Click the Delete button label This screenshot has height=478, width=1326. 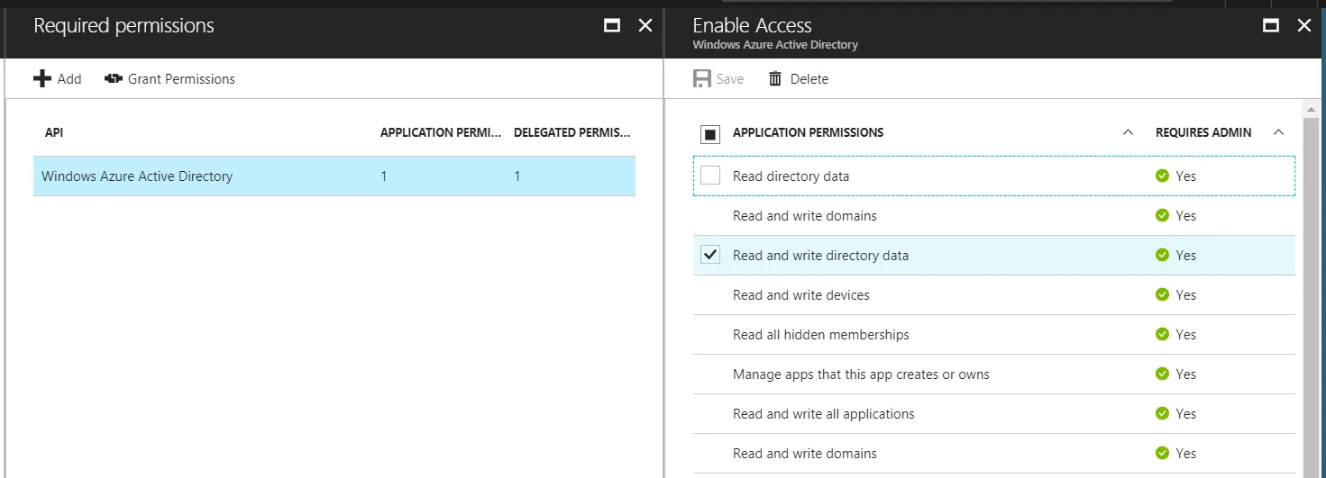pos(809,79)
